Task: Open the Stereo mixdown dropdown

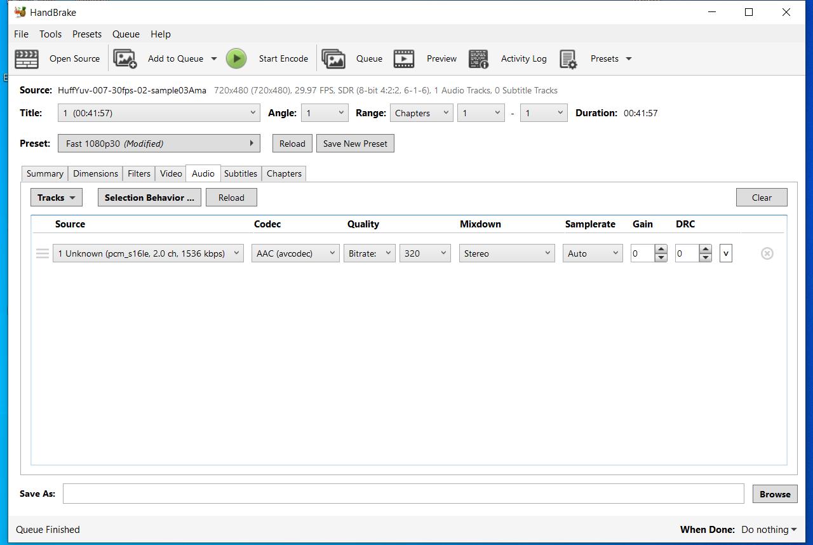Action: 507,253
